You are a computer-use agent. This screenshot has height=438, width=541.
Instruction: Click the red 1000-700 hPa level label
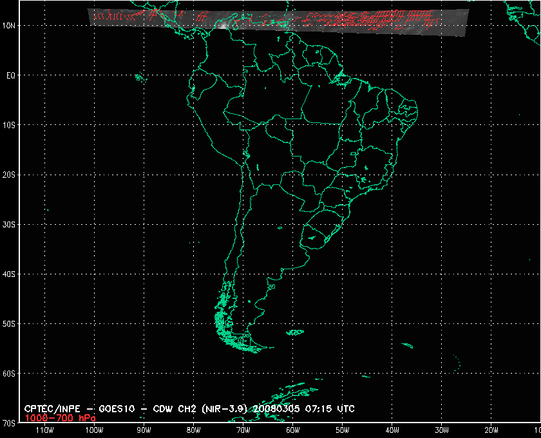[61, 418]
